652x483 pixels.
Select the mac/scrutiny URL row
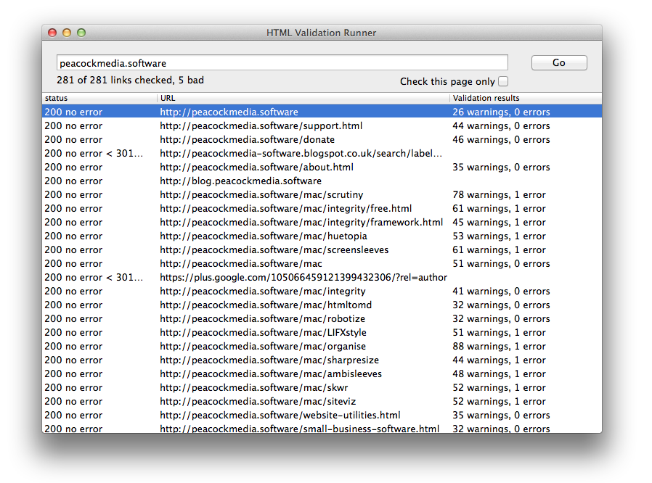tap(261, 194)
